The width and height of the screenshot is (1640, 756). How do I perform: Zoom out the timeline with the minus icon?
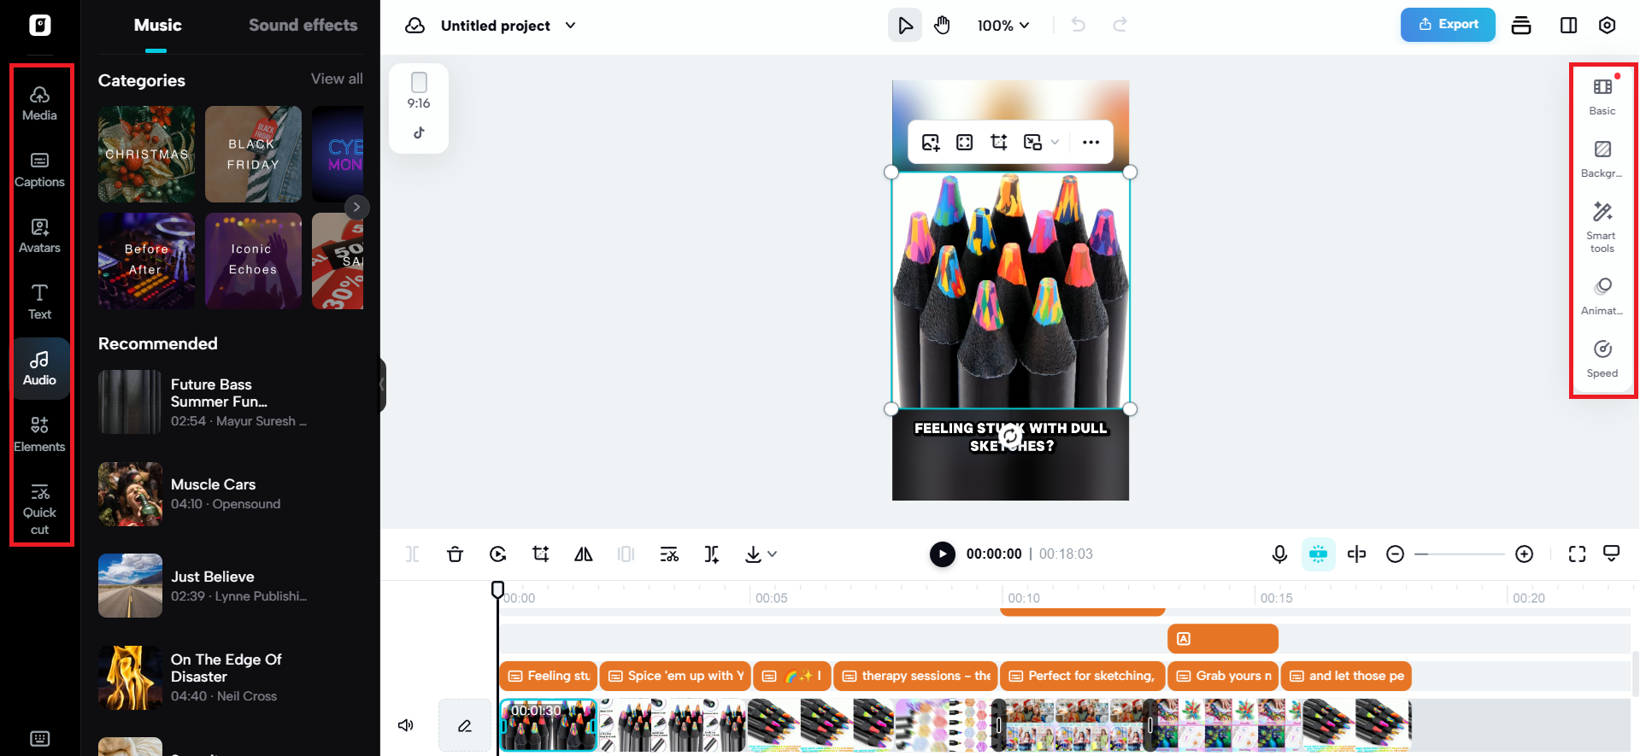[1395, 554]
